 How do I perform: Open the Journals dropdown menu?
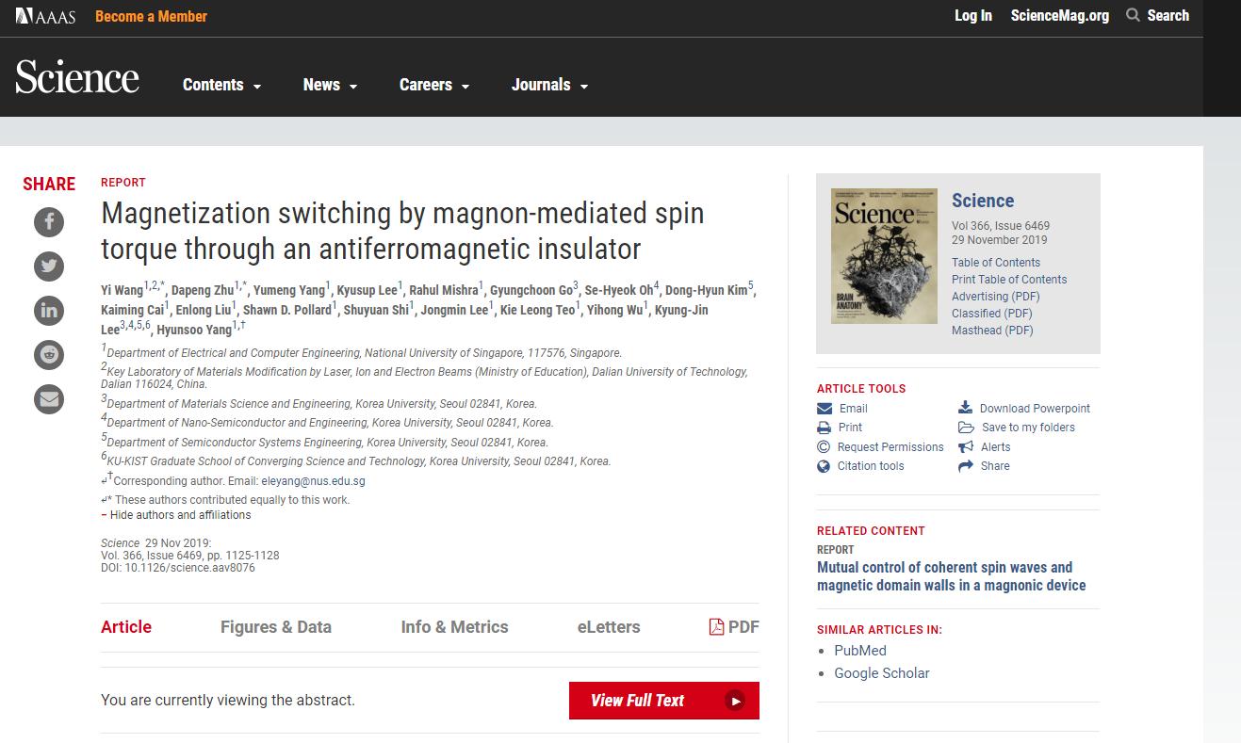(549, 85)
